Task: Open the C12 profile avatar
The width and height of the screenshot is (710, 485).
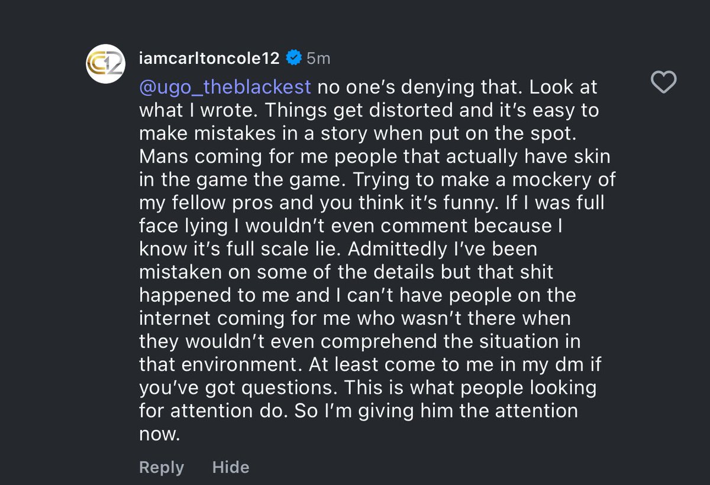Action: tap(105, 66)
